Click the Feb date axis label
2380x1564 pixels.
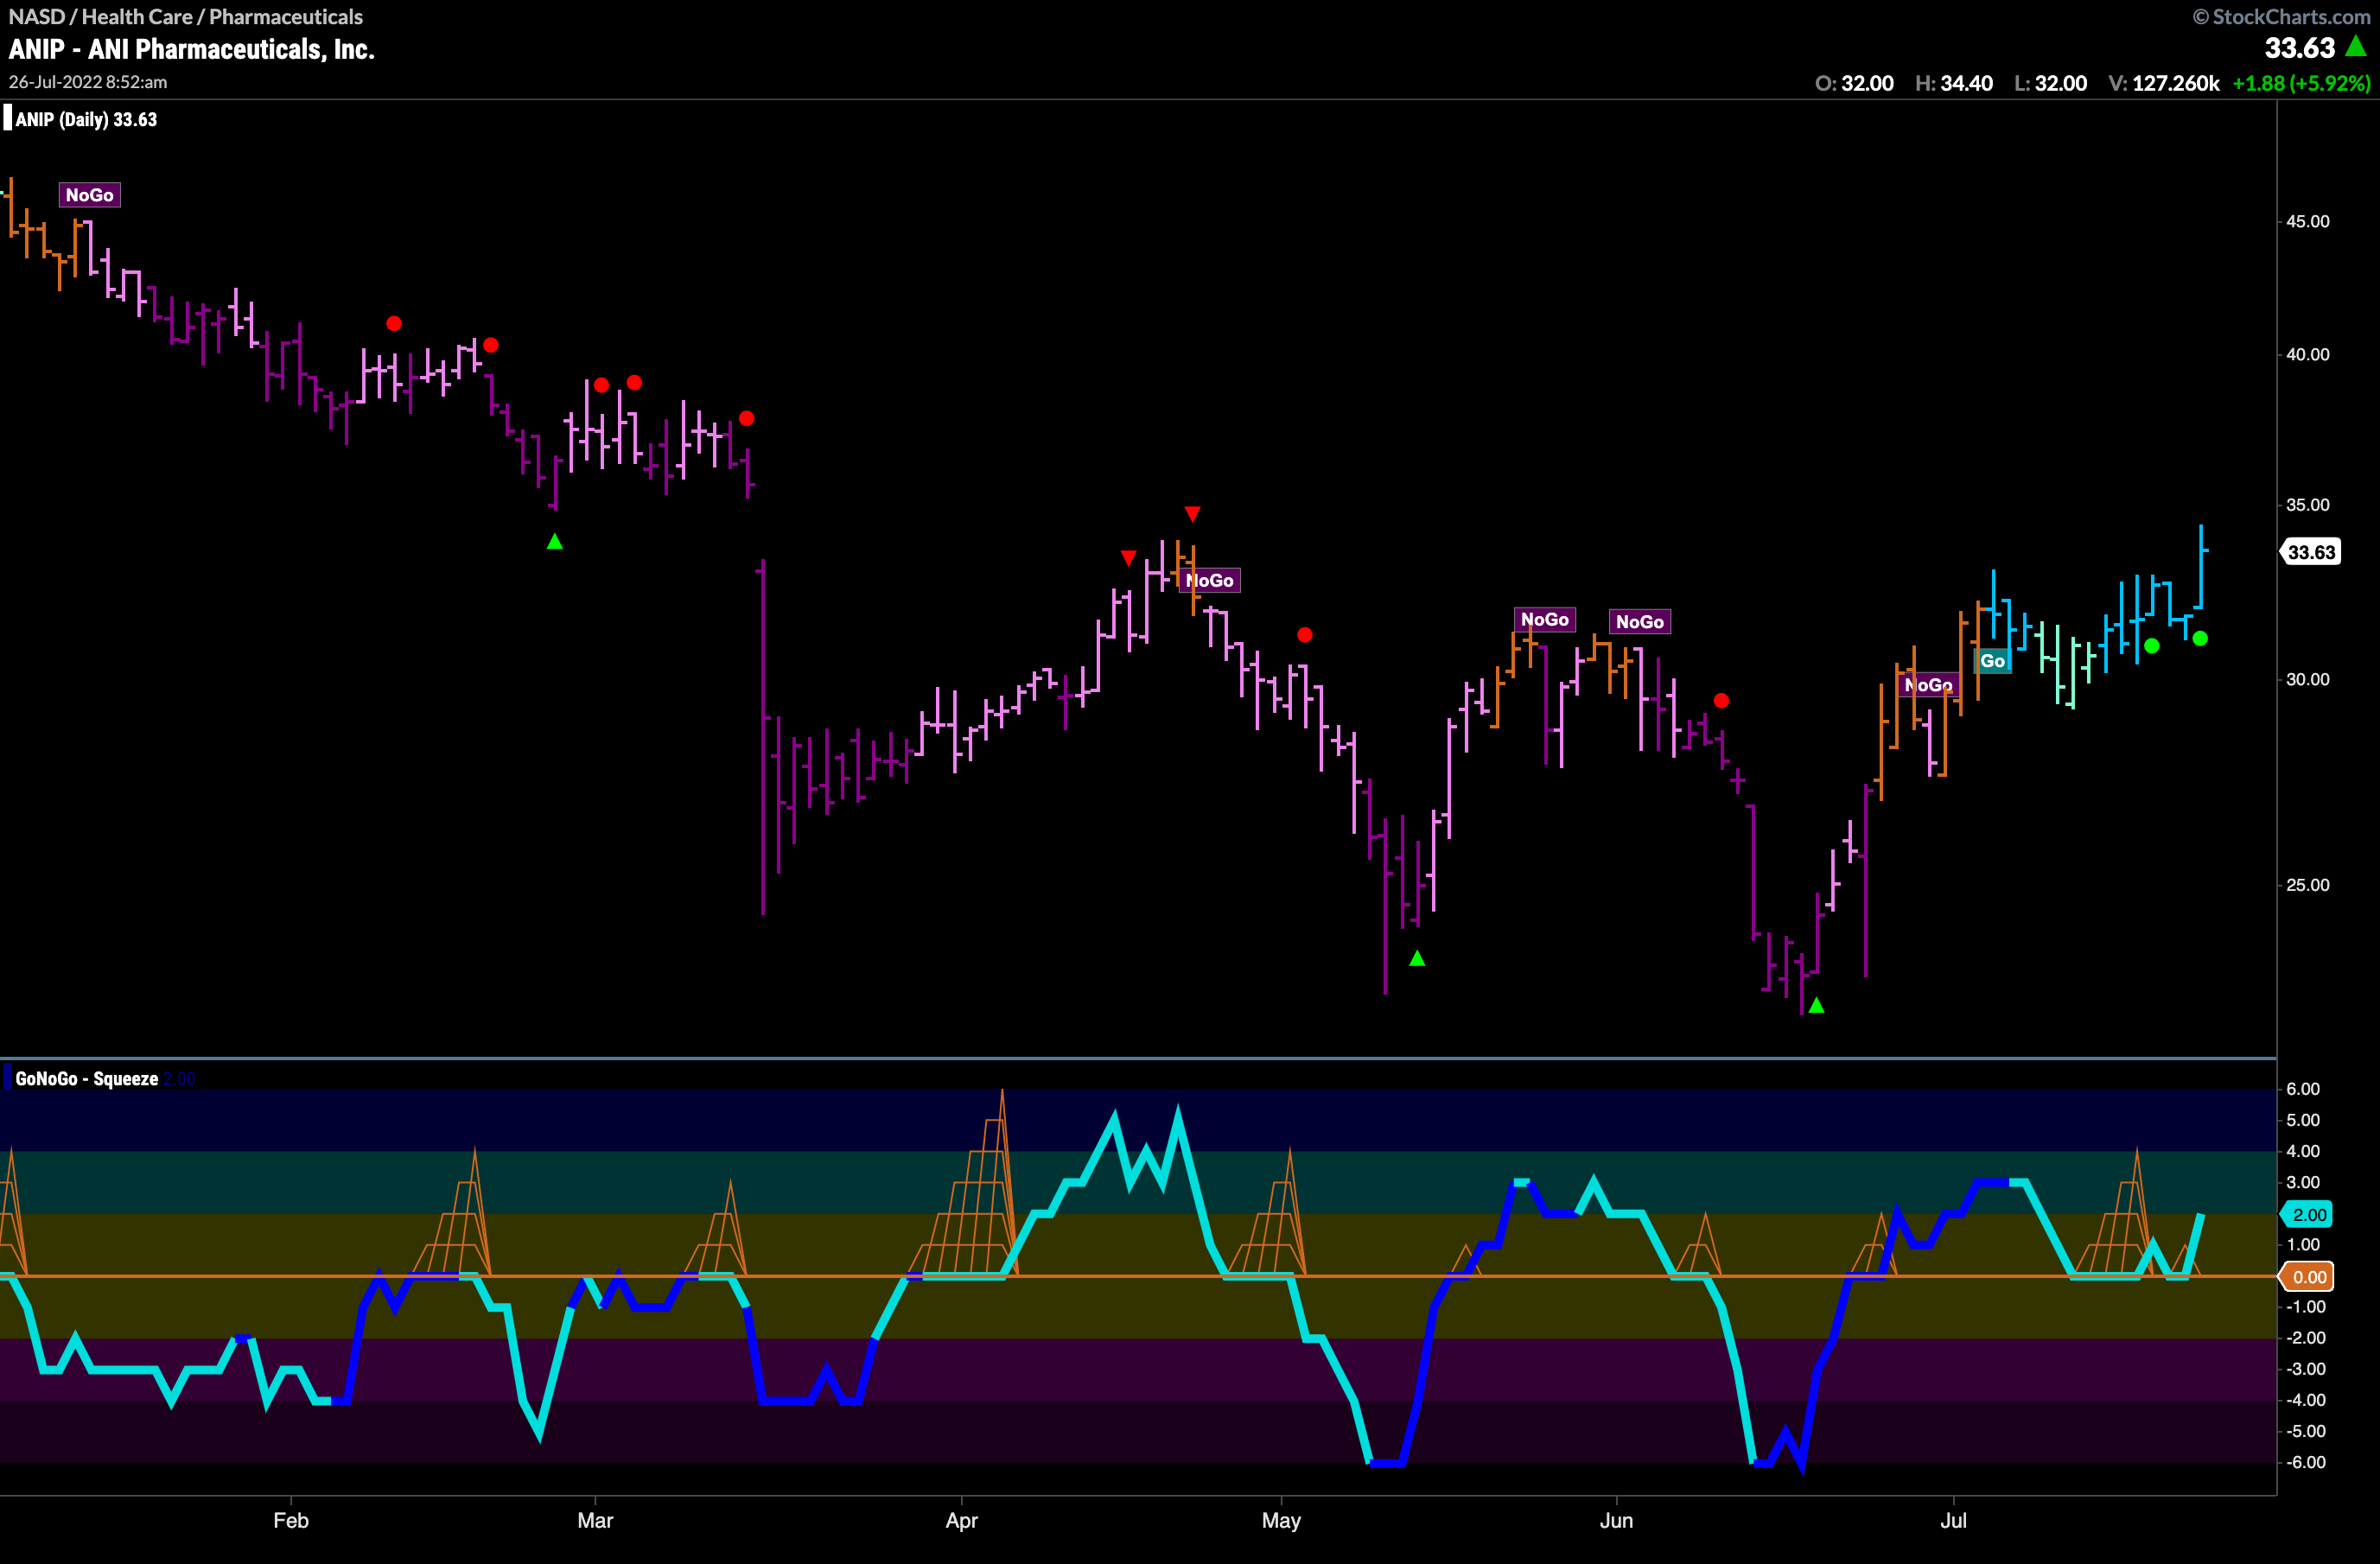(x=291, y=1520)
